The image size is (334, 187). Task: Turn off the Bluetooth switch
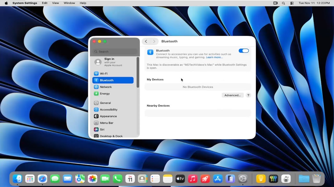244,51
